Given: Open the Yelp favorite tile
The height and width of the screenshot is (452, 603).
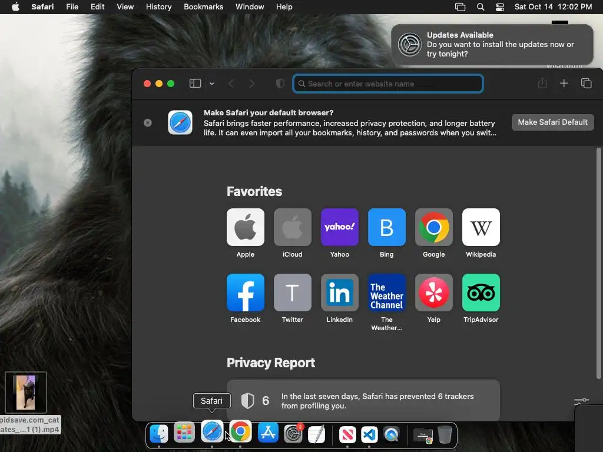Looking at the screenshot, I should [x=434, y=293].
